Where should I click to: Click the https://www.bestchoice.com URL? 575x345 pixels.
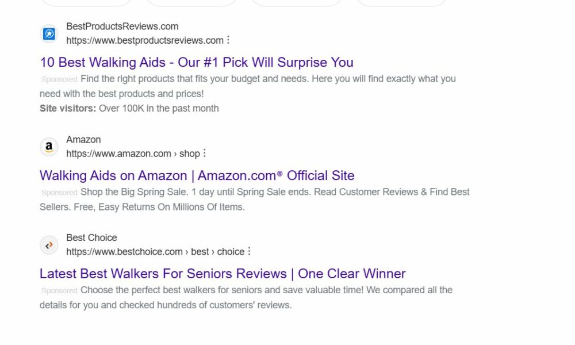(x=125, y=251)
